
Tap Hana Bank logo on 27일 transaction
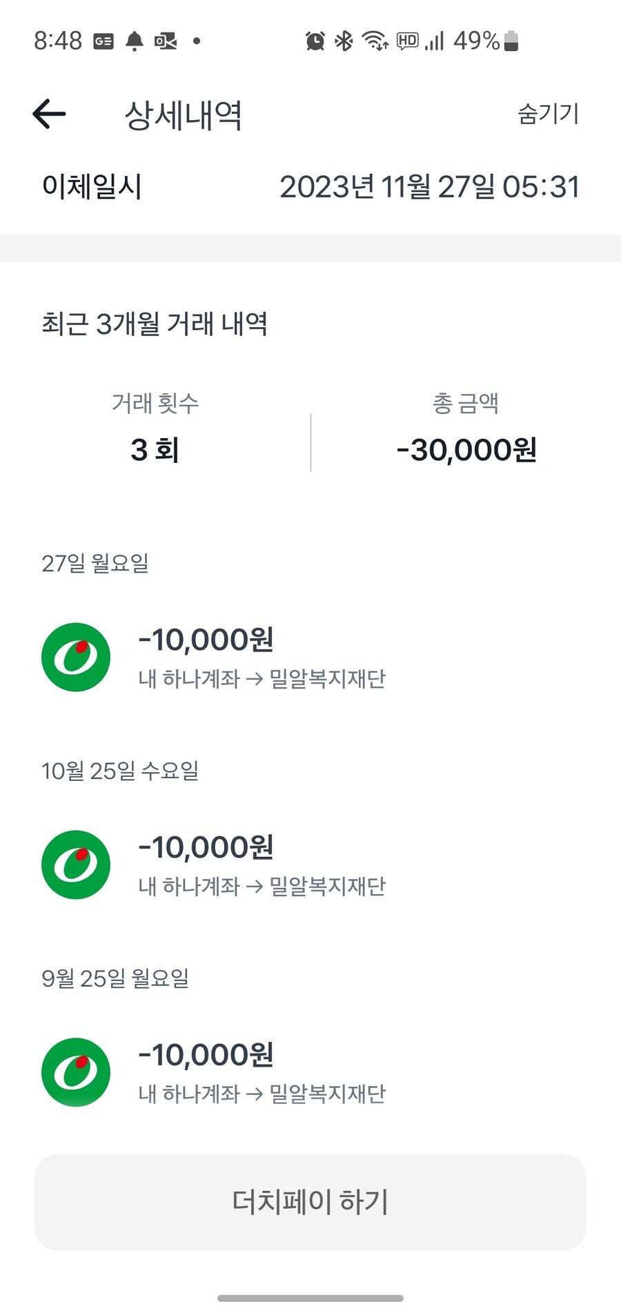click(76, 657)
